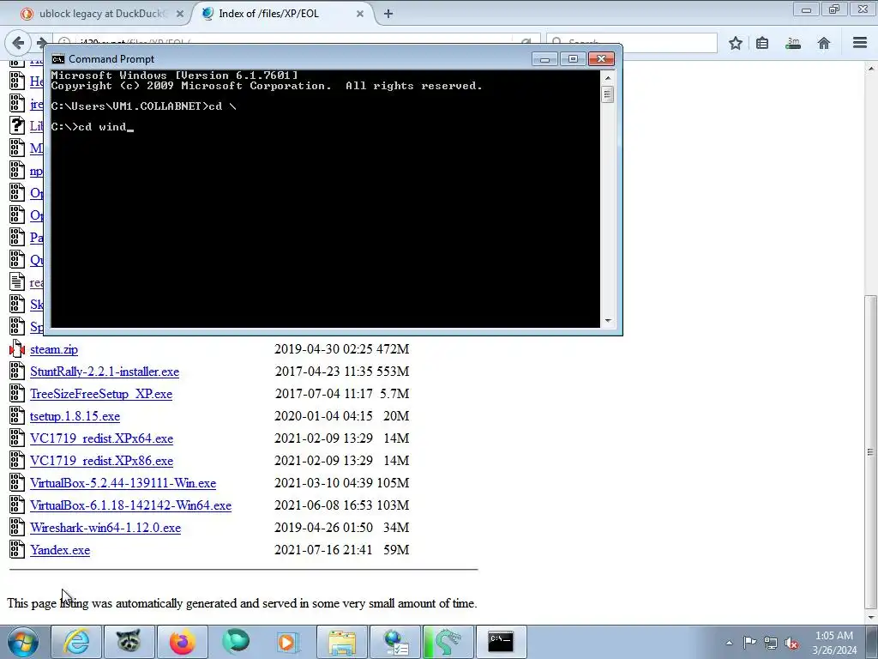878x659 pixels.
Task: Click the tsetup.1.8.15.exe link
Action: pyautogui.click(x=75, y=416)
